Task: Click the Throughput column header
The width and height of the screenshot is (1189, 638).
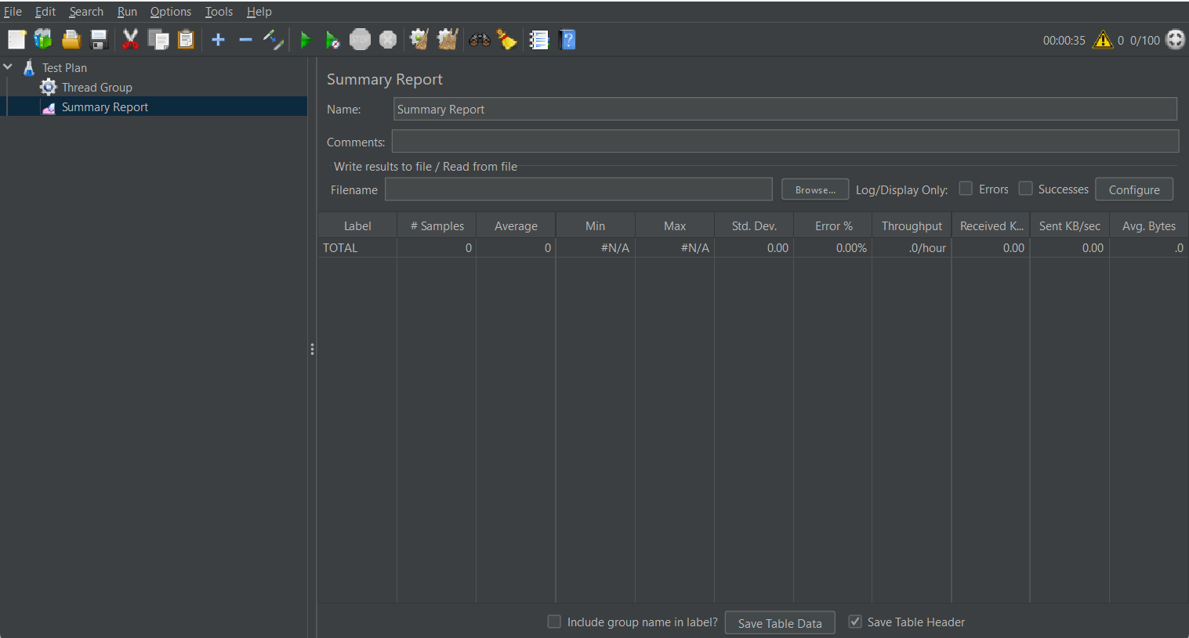Action: [912, 225]
